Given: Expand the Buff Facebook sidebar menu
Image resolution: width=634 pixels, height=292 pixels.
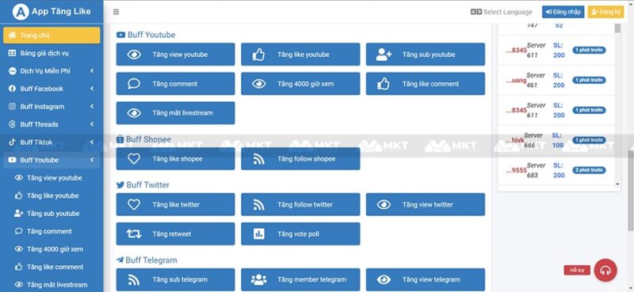Looking at the screenshot, I should click(x=52, y=89).
